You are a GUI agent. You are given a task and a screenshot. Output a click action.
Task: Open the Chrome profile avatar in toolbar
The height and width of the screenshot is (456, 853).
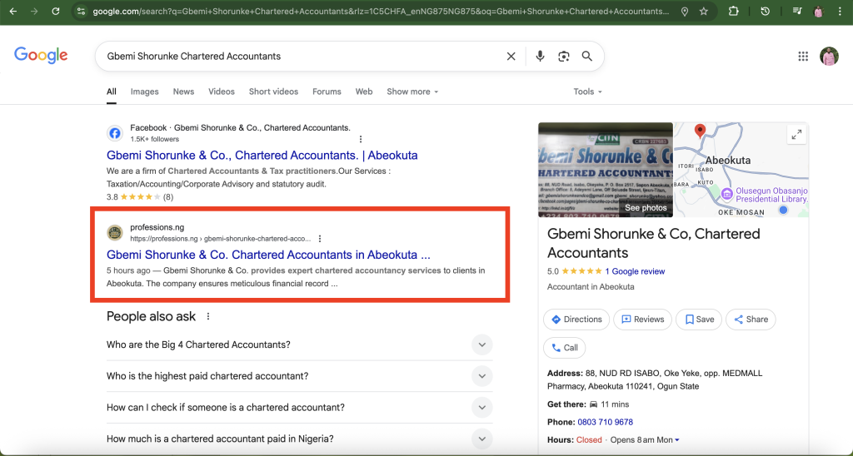pyautogui.click(x=819, y=11)
